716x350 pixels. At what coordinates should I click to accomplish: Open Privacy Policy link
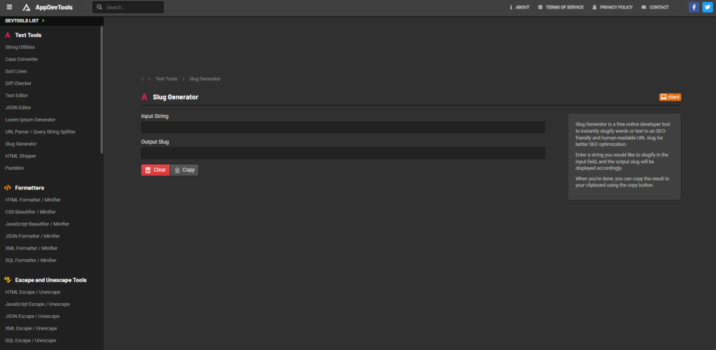[x=616, y=7]
